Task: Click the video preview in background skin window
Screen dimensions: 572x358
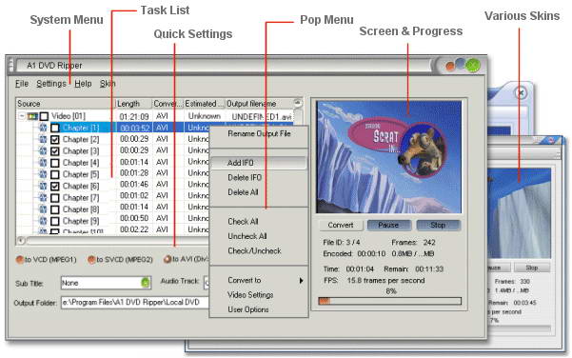Action: (x=520, y=212)
